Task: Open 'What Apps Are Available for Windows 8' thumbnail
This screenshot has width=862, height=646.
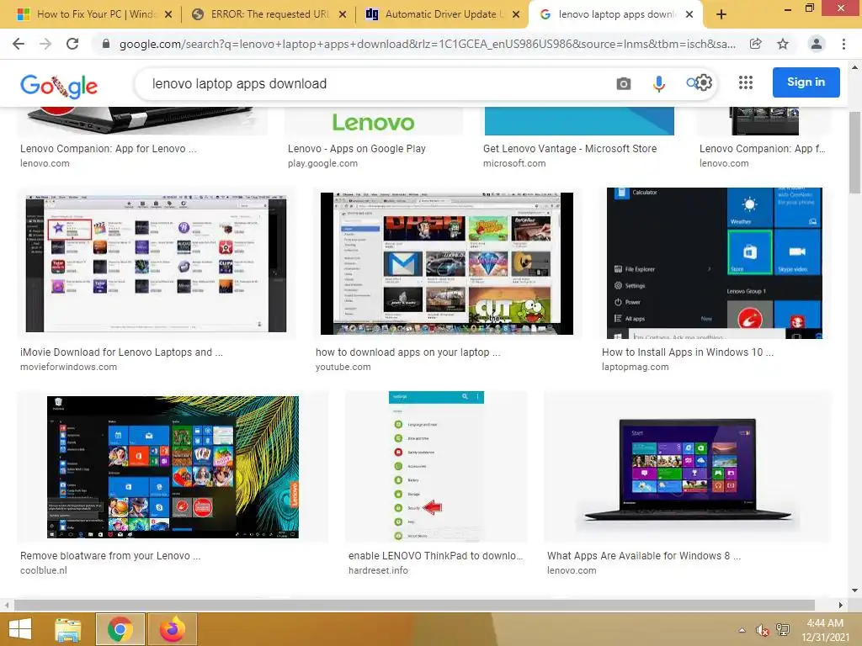Action: tap(688, 467)
